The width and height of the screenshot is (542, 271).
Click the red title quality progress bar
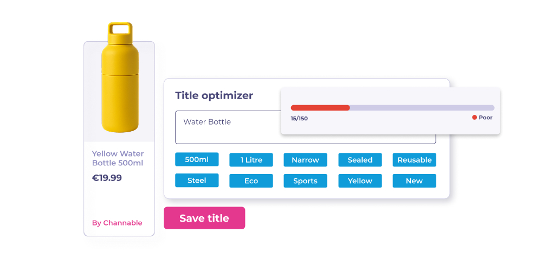coord(320,108)
